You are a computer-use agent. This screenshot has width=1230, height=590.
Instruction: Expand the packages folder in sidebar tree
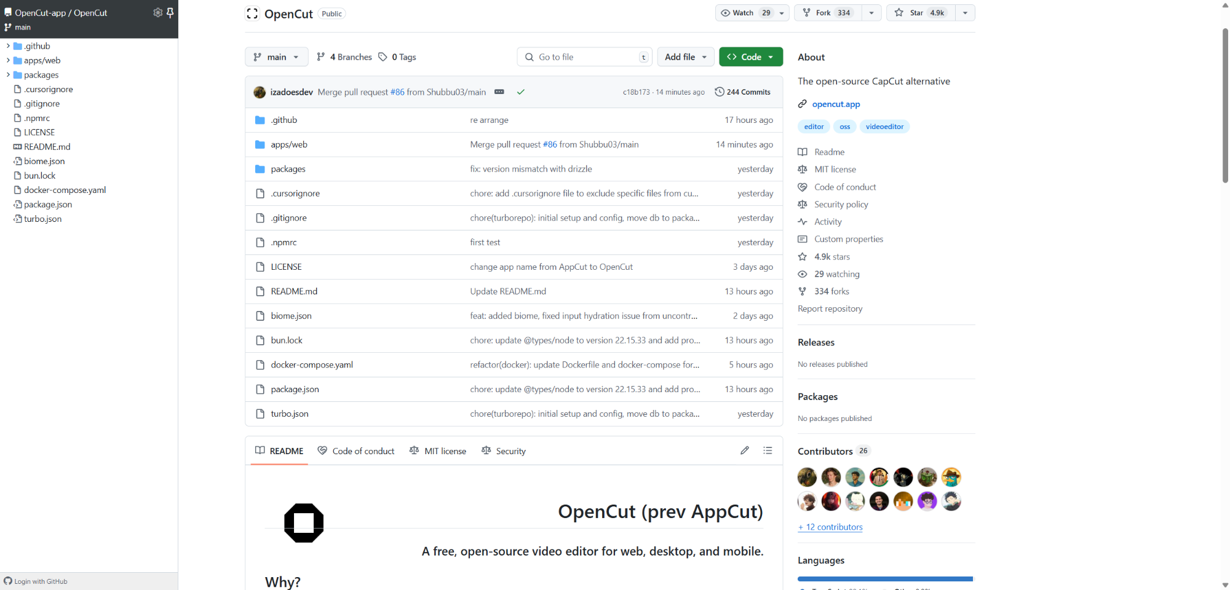click(x=8, y=75)
